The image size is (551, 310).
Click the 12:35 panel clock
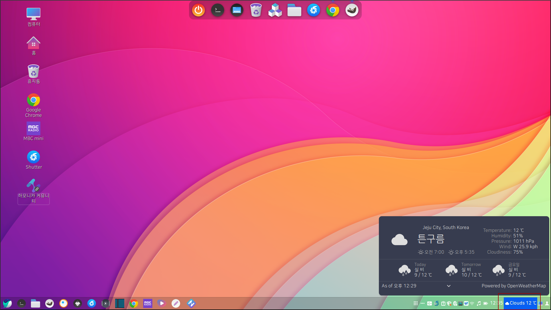point(496,303)
